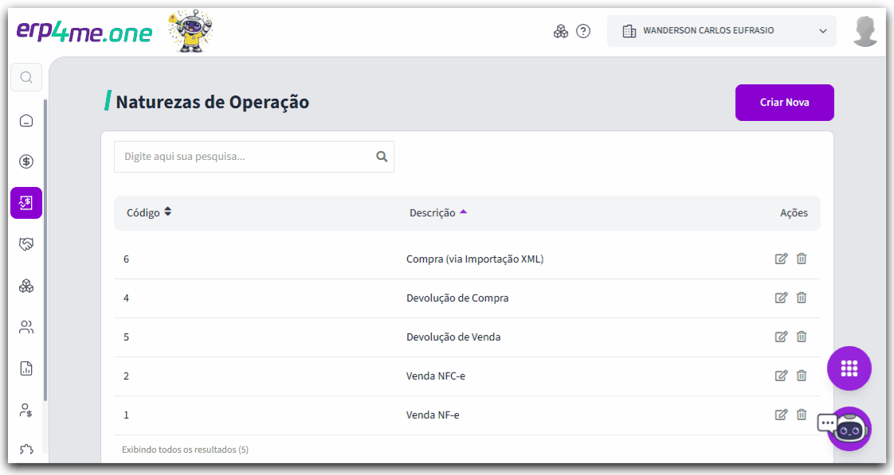Edit the Venda NF-e row
This screenshot has height=475, width=894.
pos(781,415)
